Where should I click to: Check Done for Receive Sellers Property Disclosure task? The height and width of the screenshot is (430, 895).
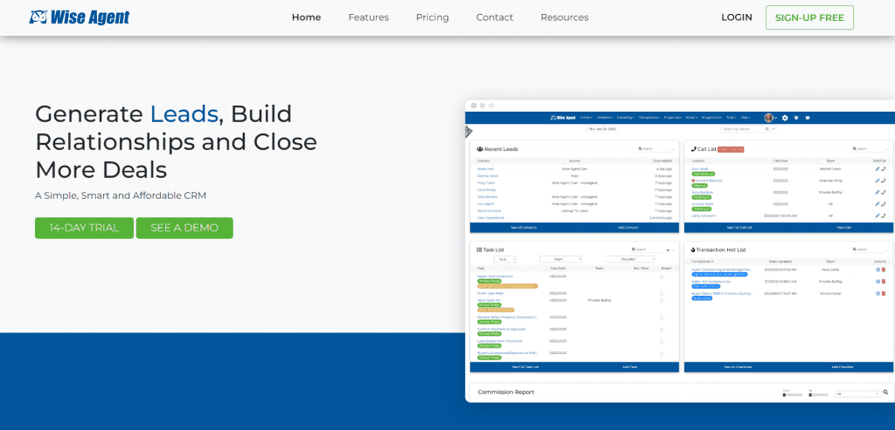663,317
